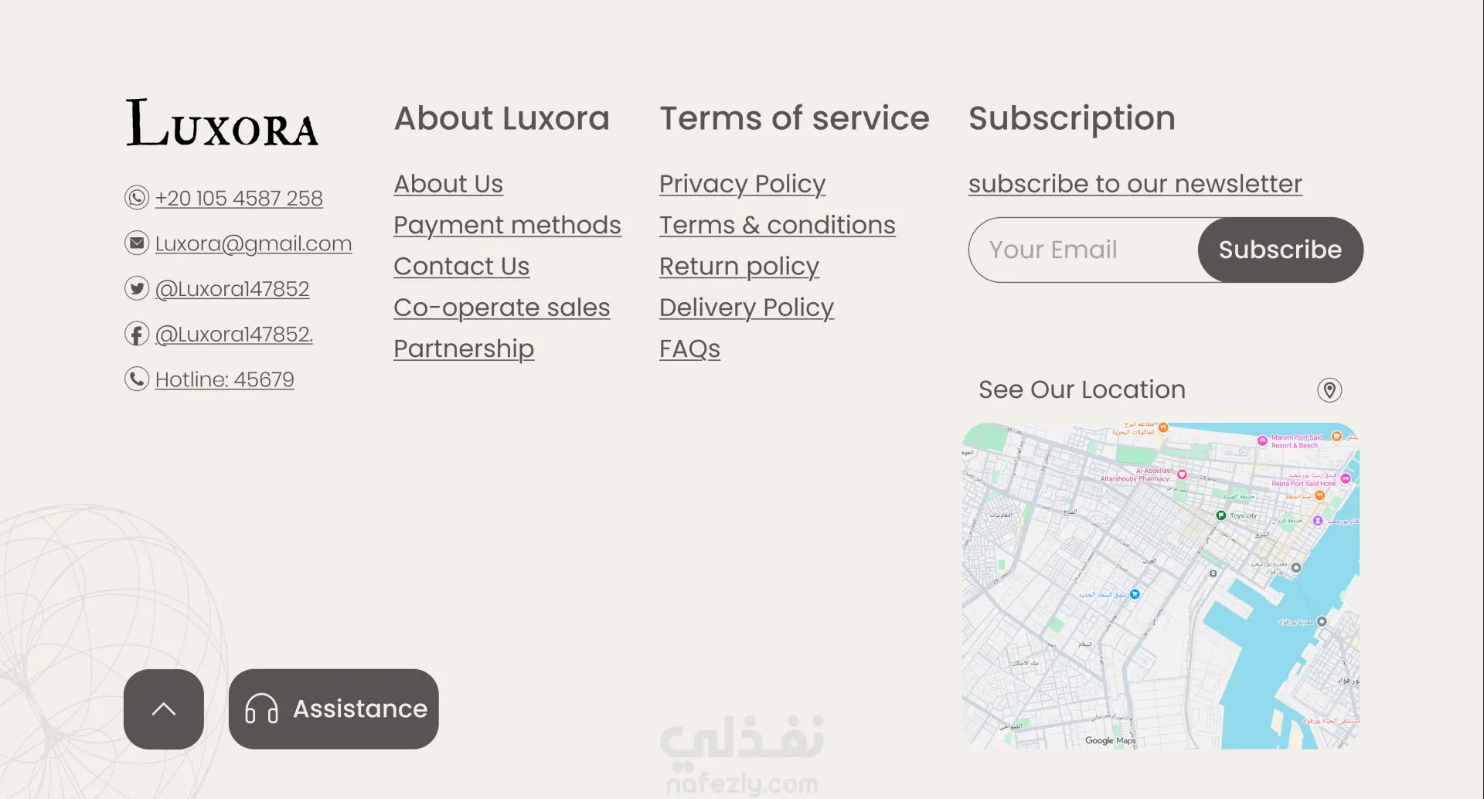This screenshot has width=1484, height=799.
Task: Click the email envelope icon
Action: pyautogui.click(x=137, y=243)
